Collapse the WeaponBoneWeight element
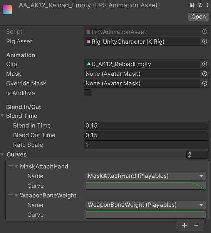This screenshot has height=233, width=211. pyautogui.click(x=16, y=195)
